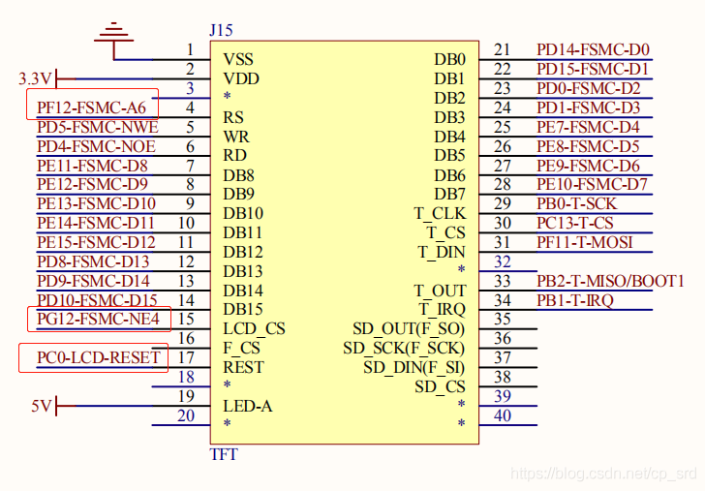Click the T_IRQ pin name
The height and width of the screenshot is (491, 705).
(x=442, y=310)
